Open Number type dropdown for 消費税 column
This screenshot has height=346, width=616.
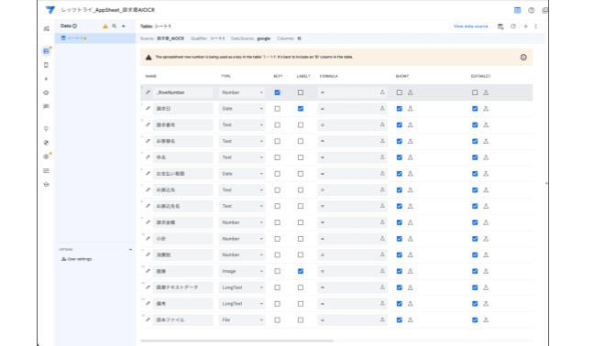[242, 255]
